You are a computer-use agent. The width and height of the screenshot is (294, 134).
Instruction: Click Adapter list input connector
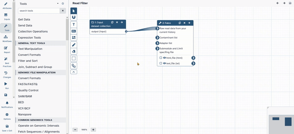point(157,43)
